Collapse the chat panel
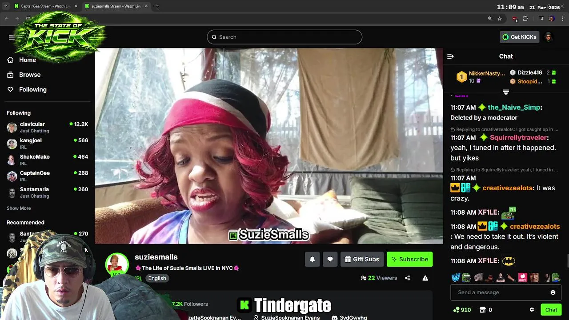Screen dimensions: 569x320 (450, 56)
